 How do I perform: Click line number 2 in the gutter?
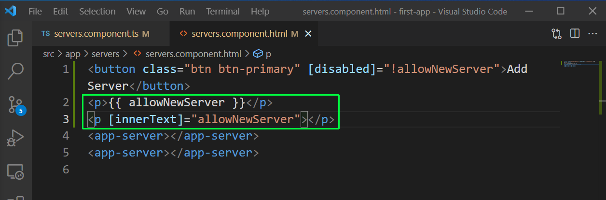click(x=66, y=102)
